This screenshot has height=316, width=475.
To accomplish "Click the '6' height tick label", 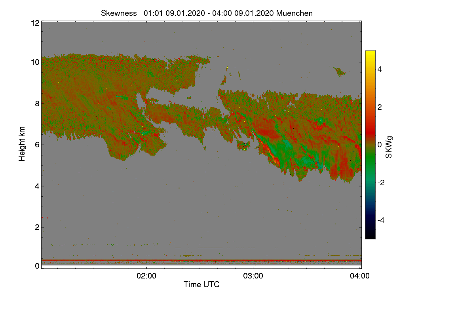I will point(37,145).
